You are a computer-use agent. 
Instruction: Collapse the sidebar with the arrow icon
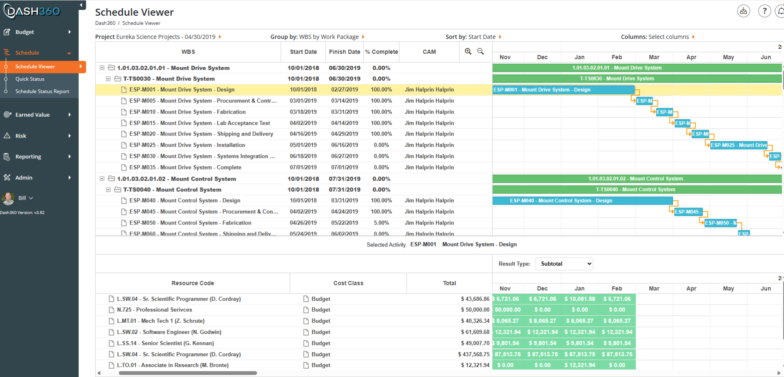tap(82, 5)
